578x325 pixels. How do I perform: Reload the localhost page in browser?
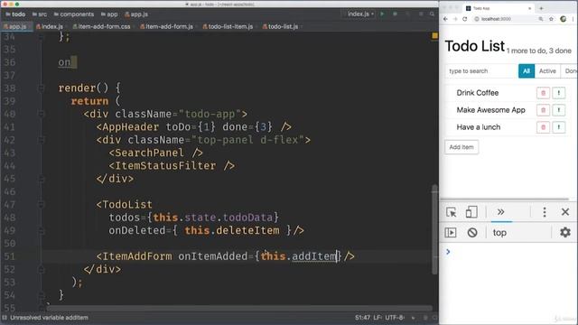[x=465, y=19]
